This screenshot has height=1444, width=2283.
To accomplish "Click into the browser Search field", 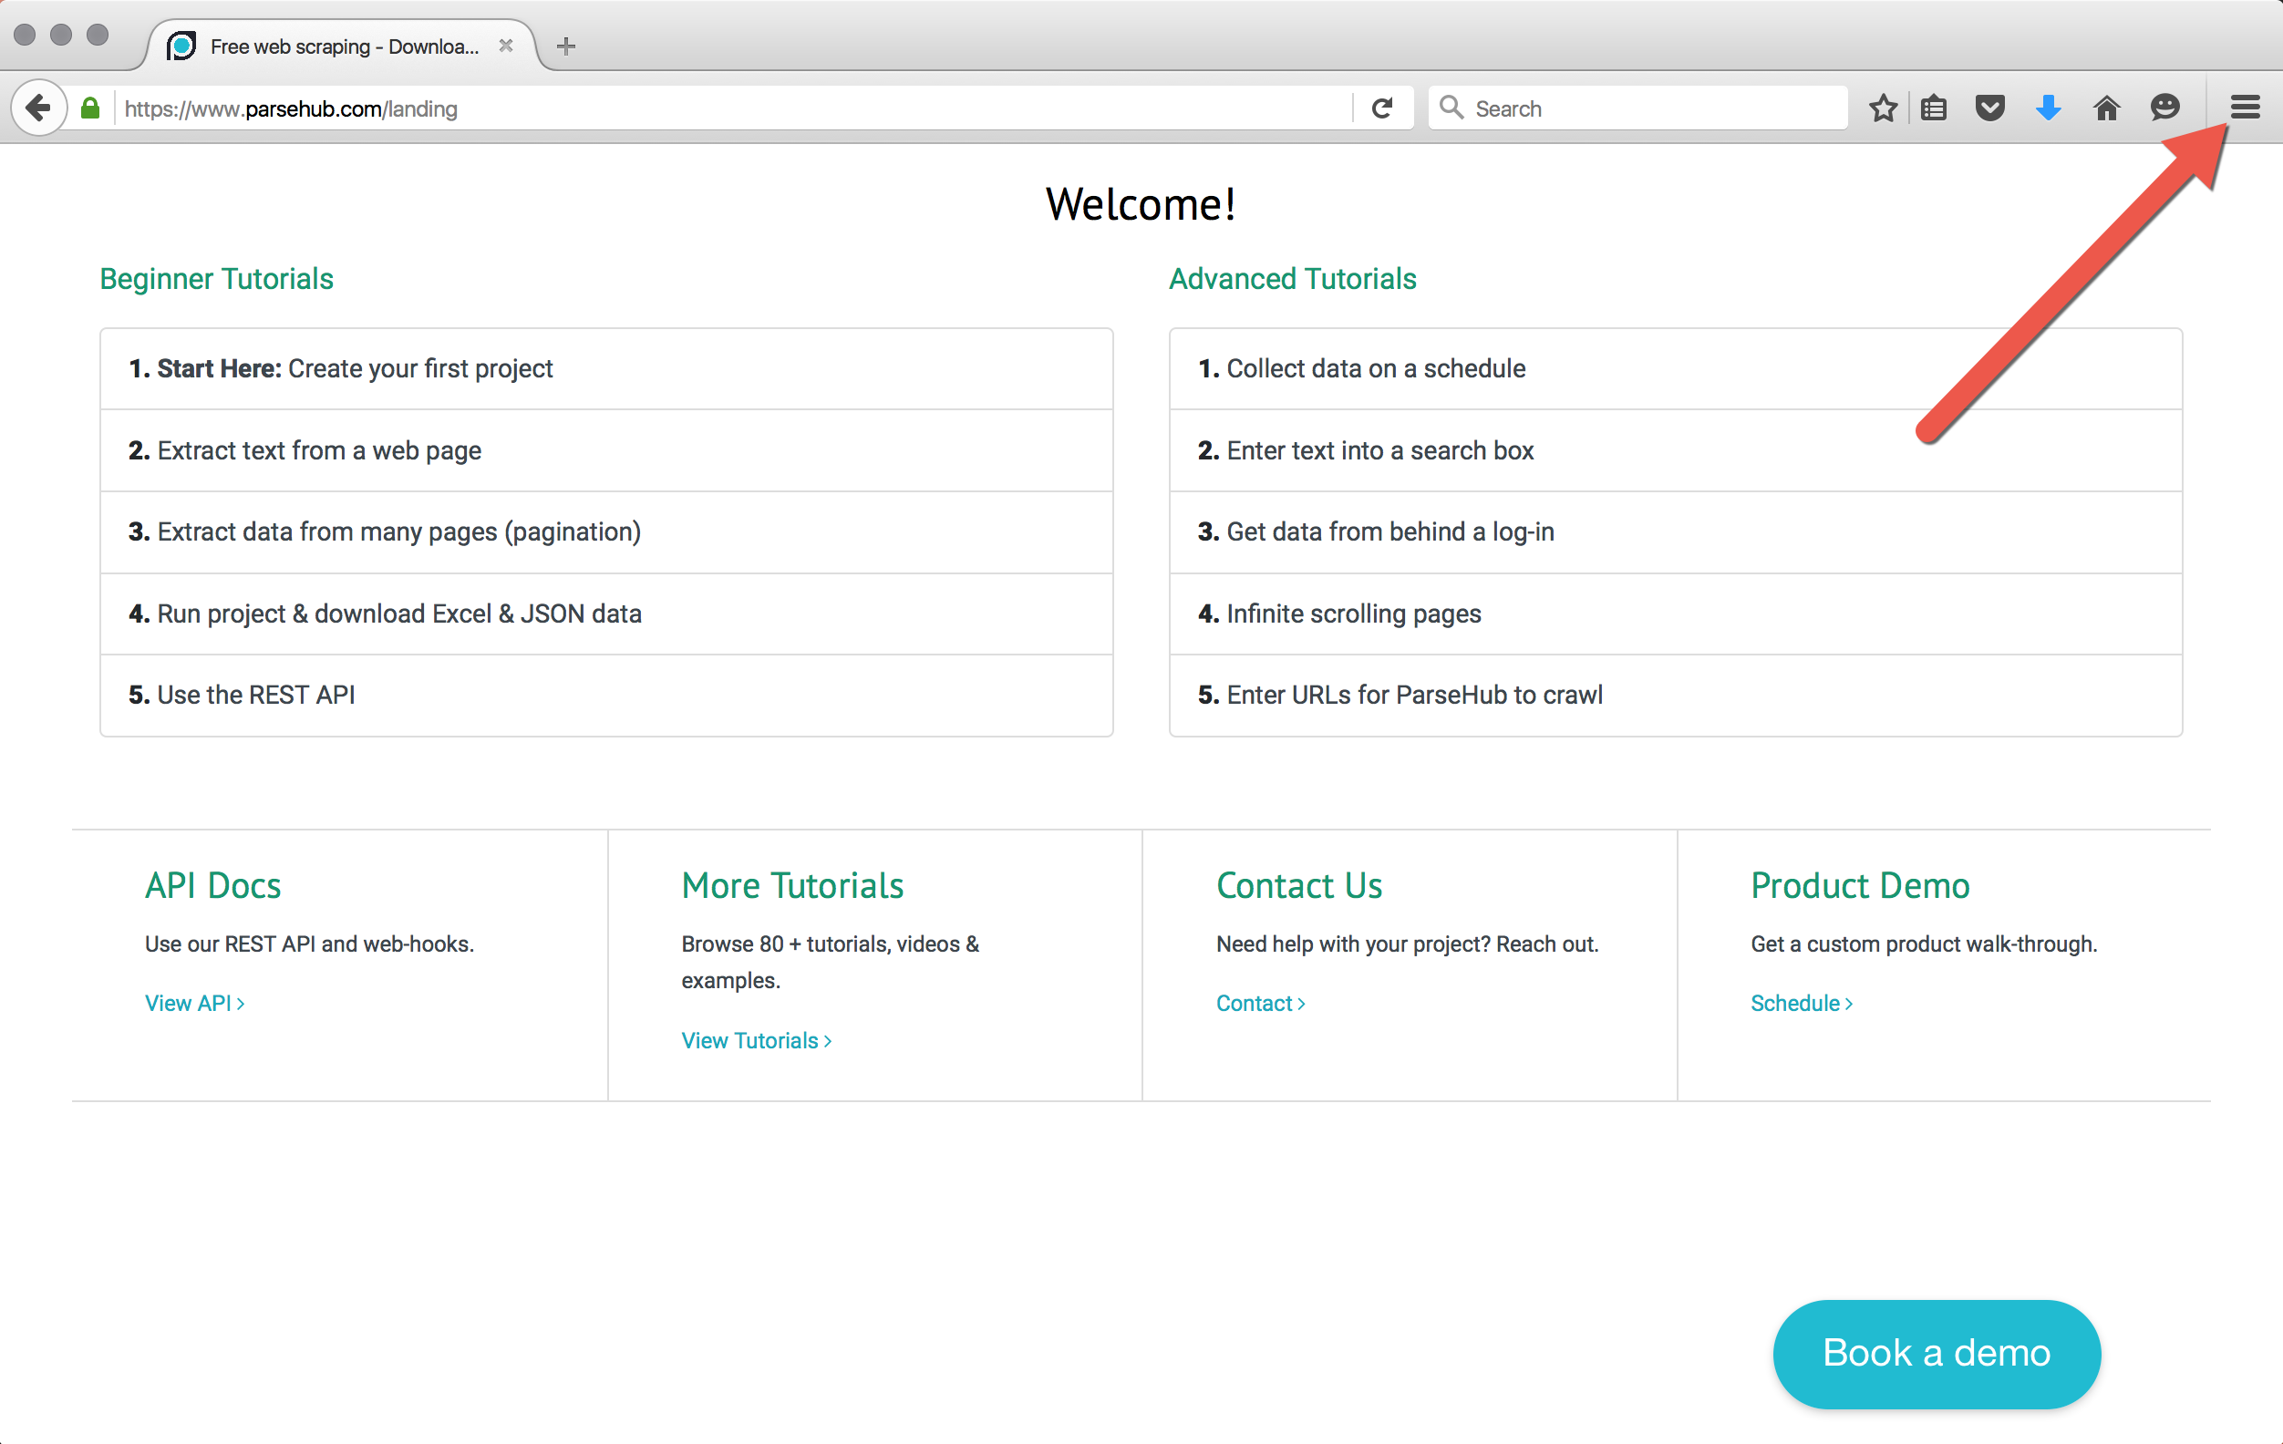I will [1637, 108].
